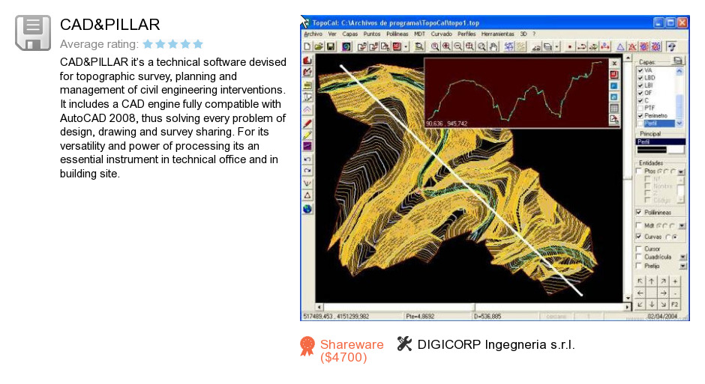Open the layers manager icon beside Capas
This screenshot has width=705, height=384.
point(677,61)
